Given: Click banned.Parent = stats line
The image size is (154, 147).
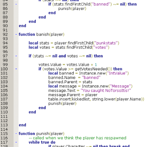Looking at the screenshot, I should (x=70, y=82).
